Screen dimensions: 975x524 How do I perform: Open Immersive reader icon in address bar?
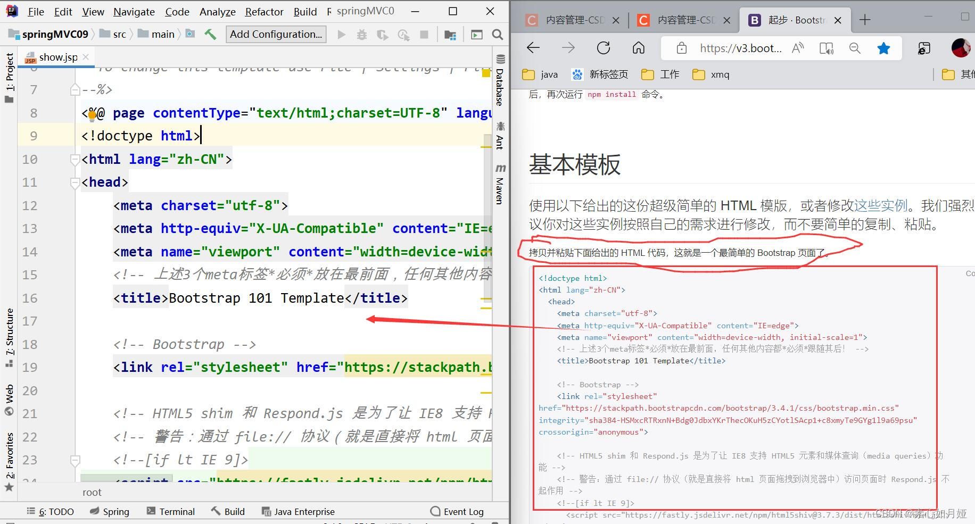pyautogui.click(x=827, y=48)
